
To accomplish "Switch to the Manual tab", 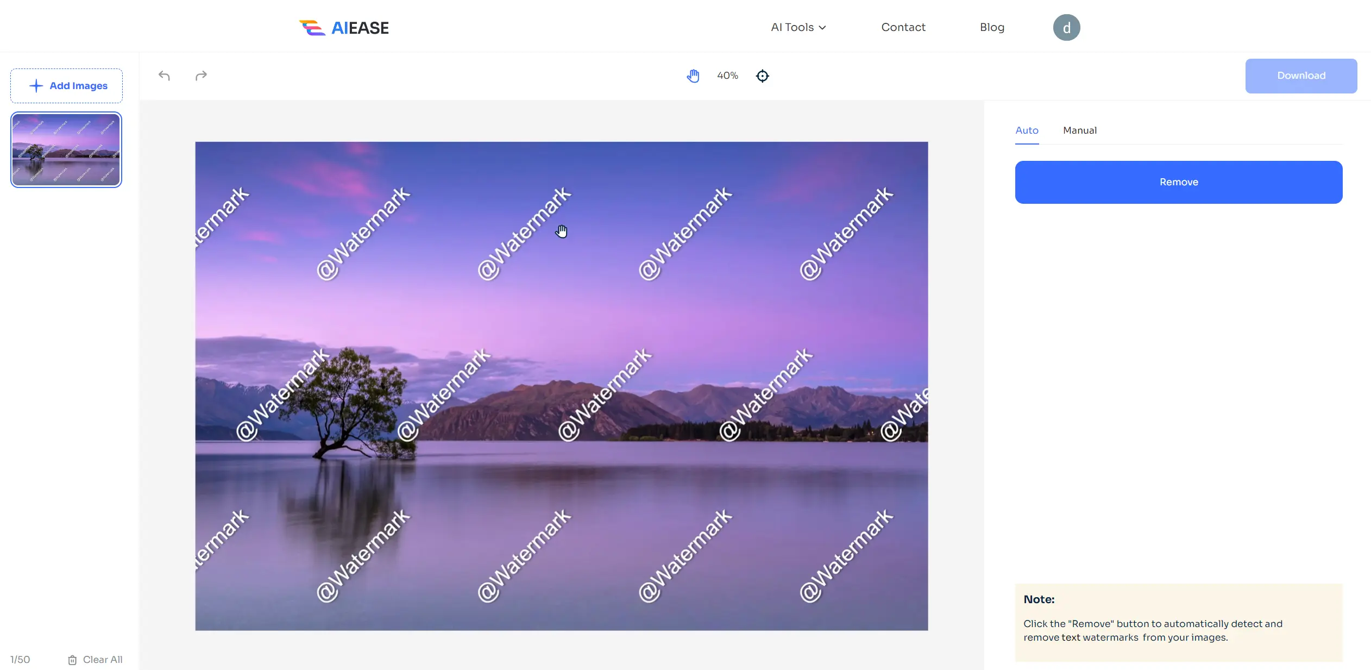I will pos(1080,130).
